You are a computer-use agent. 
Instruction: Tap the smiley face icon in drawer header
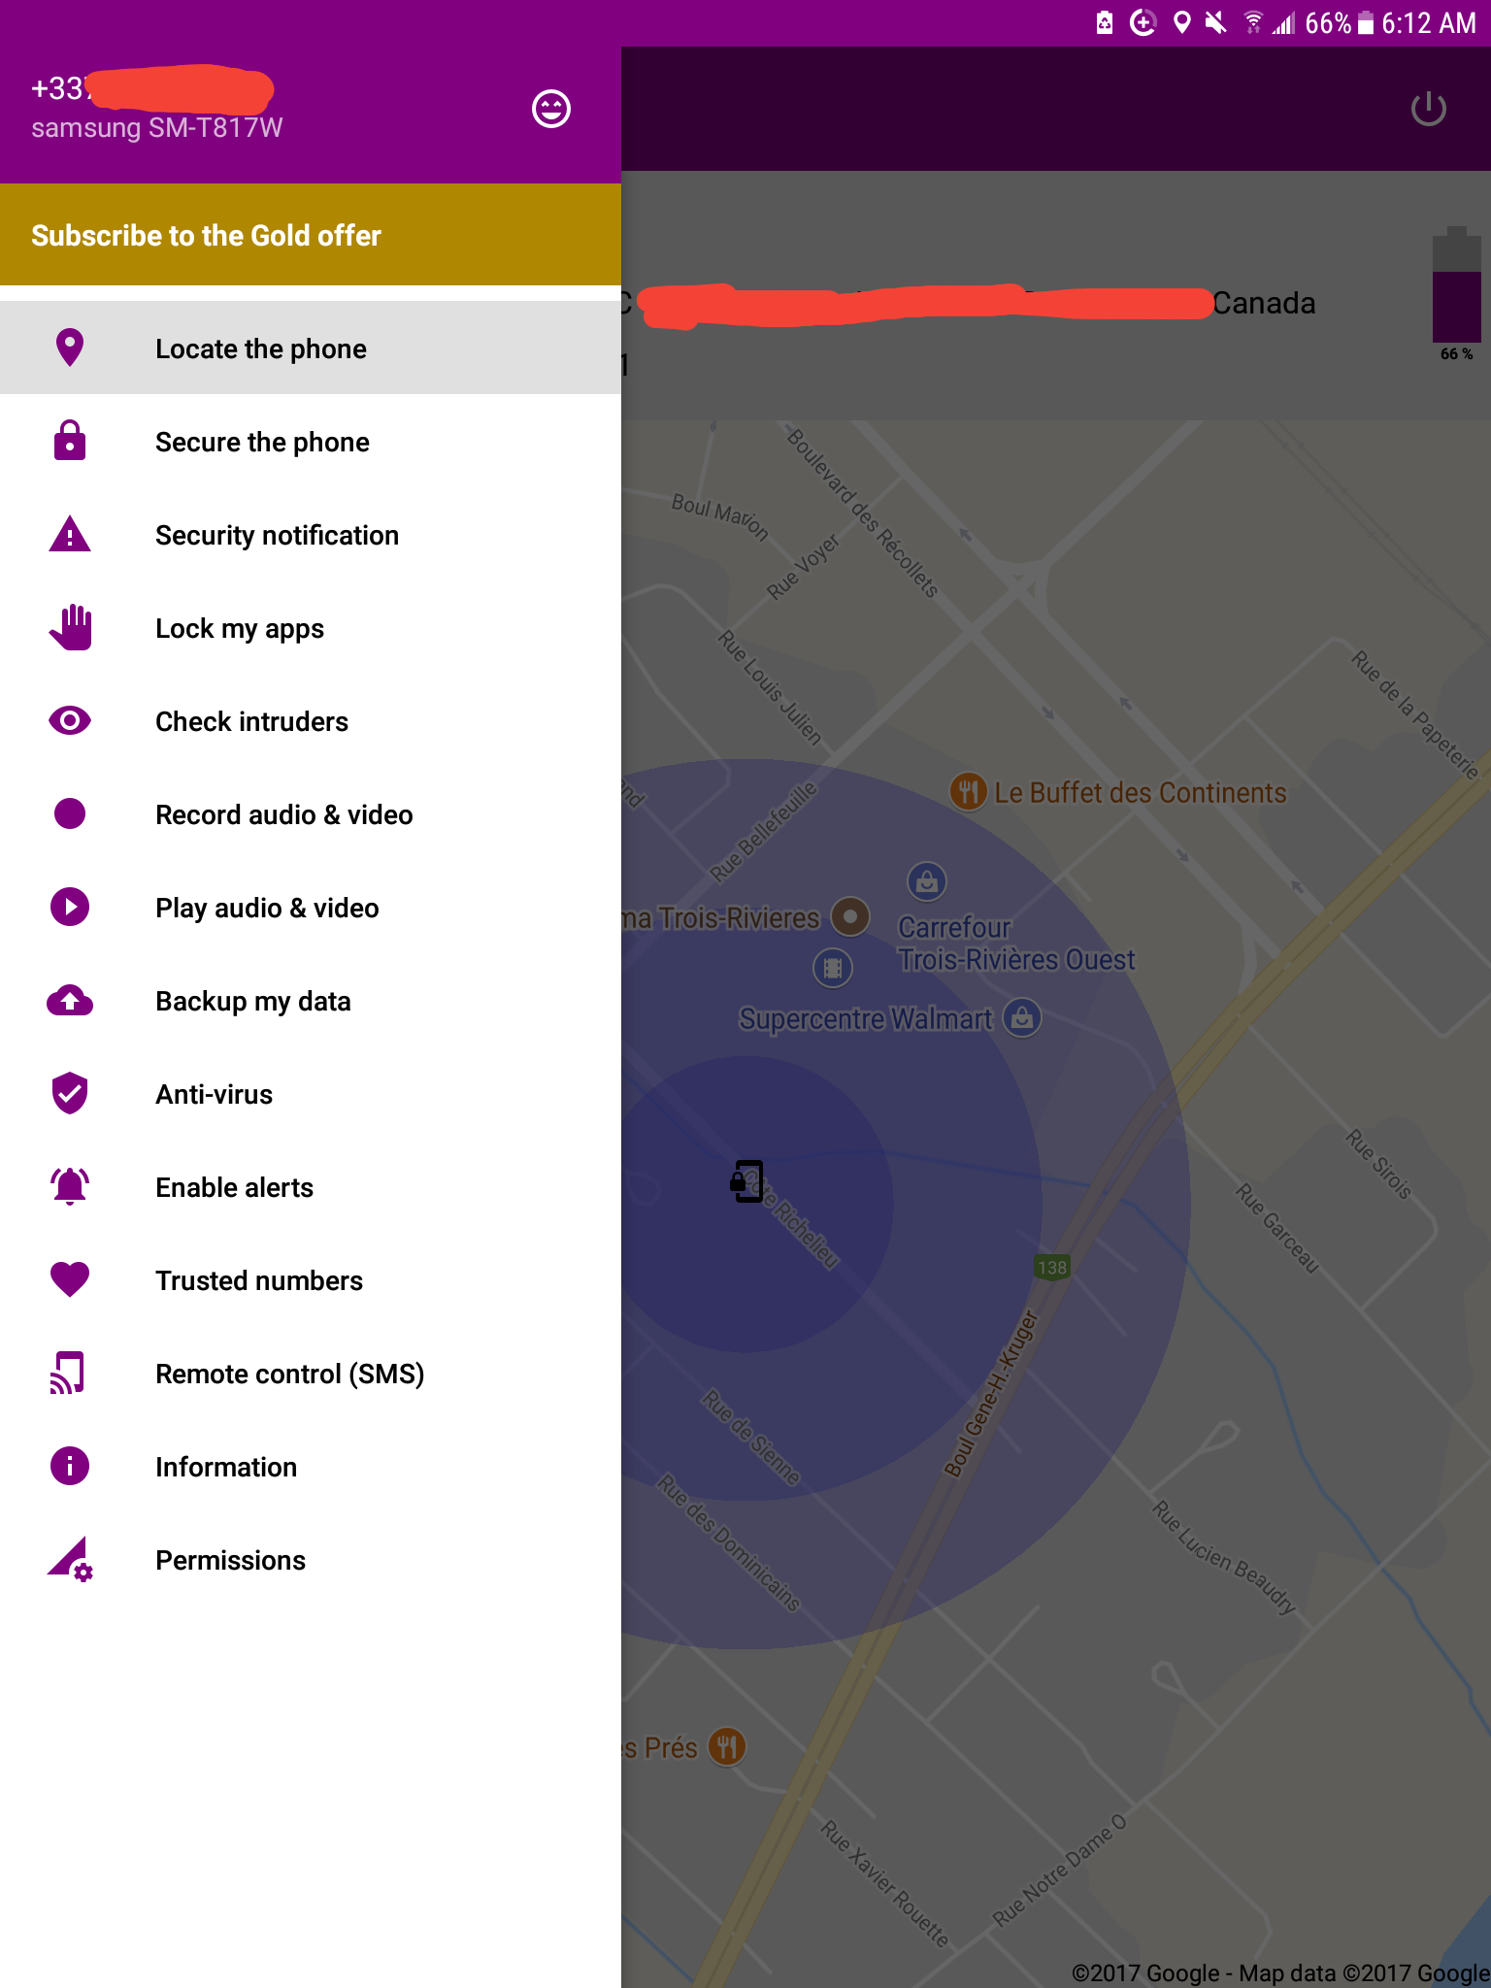click(551, 109)
